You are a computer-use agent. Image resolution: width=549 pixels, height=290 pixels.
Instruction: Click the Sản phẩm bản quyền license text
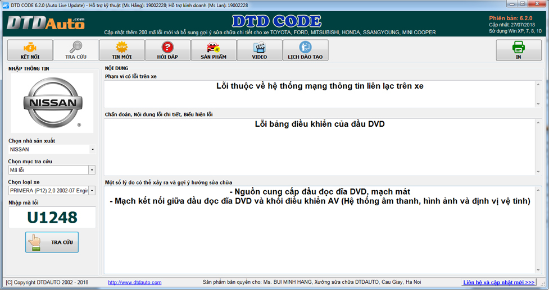(x=312, y=282)
